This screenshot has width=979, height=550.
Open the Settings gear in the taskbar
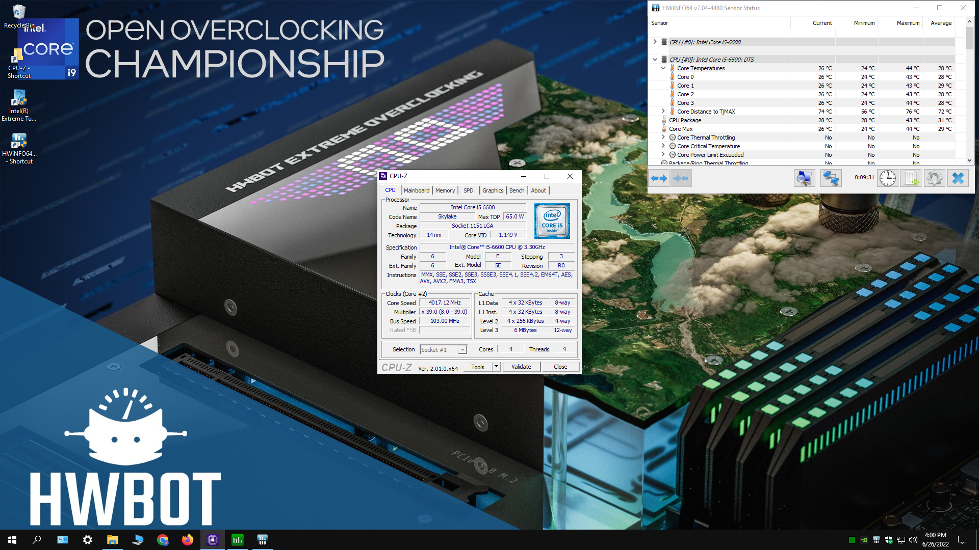pos(87,540)
